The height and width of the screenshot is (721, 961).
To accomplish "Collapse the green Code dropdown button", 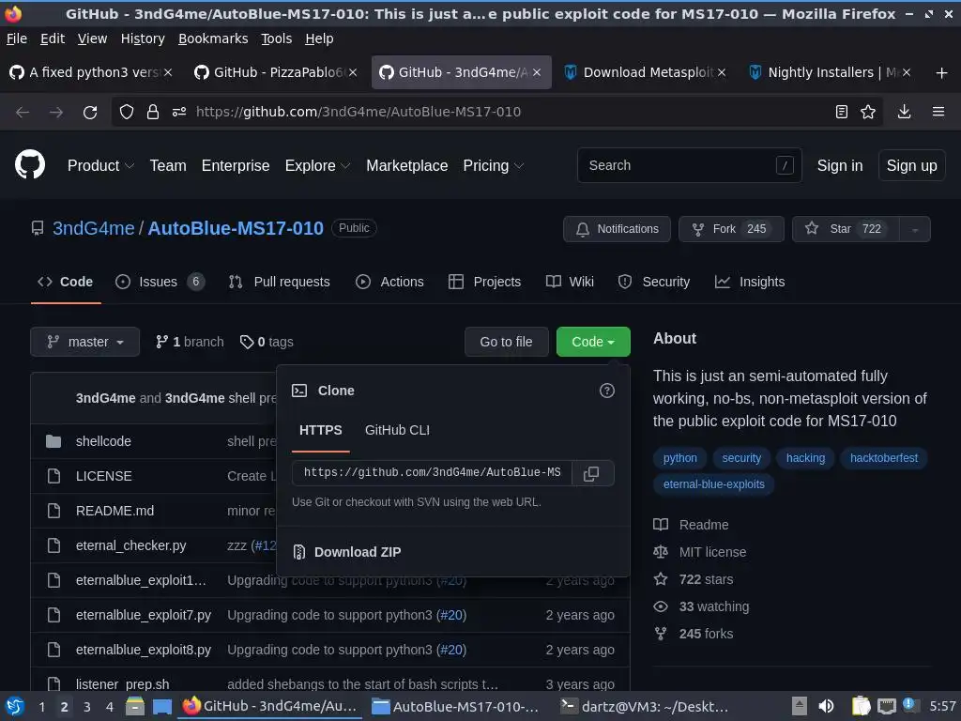I will click(593, 342).
